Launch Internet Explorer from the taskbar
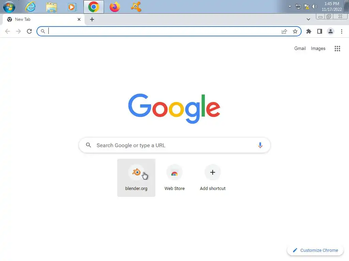 pyautogui.click(x=30, y=7)
